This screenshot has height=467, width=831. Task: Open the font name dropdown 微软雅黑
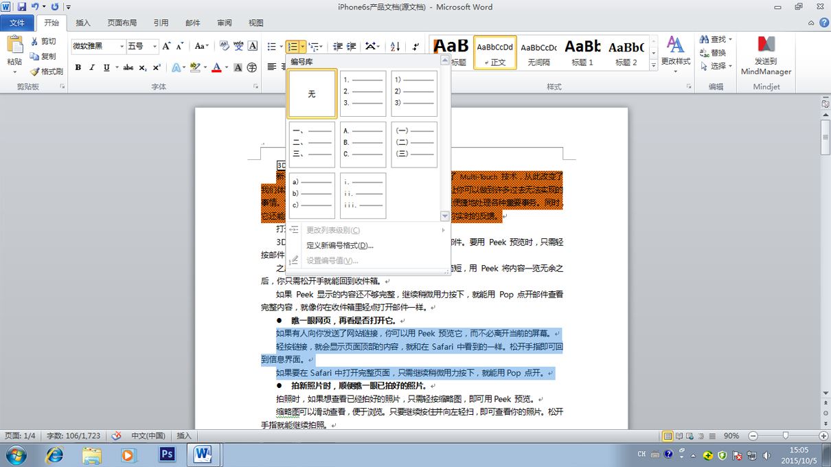[x=122, y=47]
